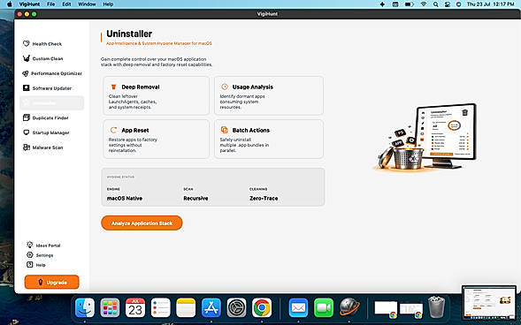Select the App Reset card title
Viewport: 521px width, 325px height.
(x=135, y=131)
